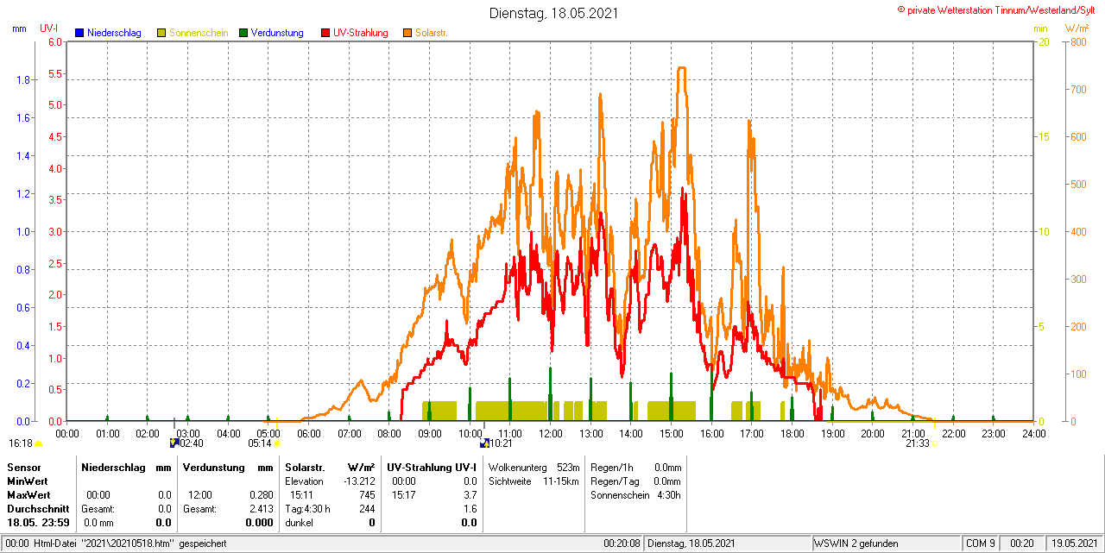Click the Dienstag, 18.05.2021 status bar panel
Screen dimensions: 1105x553
pos(728,544)
